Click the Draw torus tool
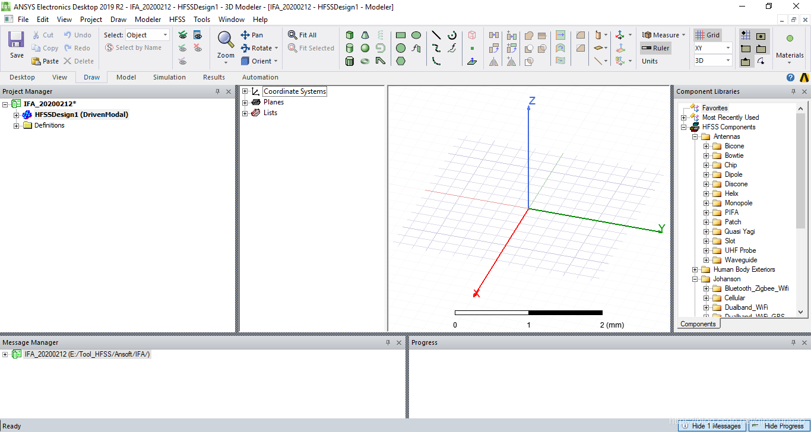Image resolution: width=811 pixels, height=432 pixels. [x=365, y=61]
